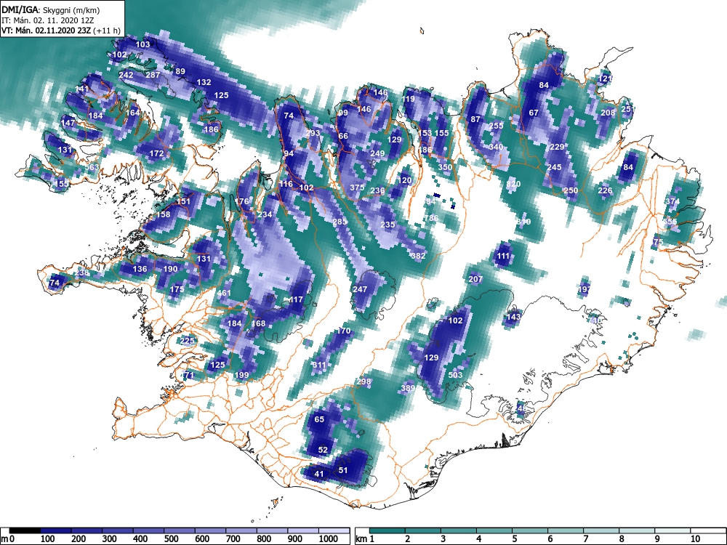Click the visibility value '199'
Image resolution: width=727 pixels, height=545 pixels.
tap(241, 375)
